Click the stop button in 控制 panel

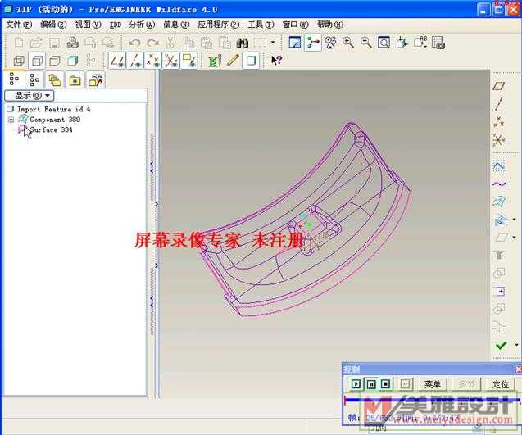(x=385, y=384)
